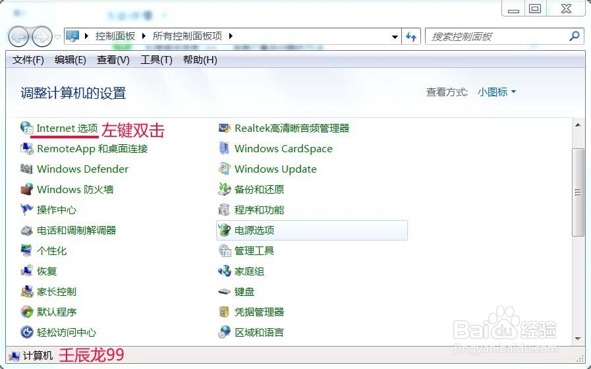This screenshot has width=591, height=369.
Task: Open the 凭据管理器 link
Action: [x=259, y=311]
